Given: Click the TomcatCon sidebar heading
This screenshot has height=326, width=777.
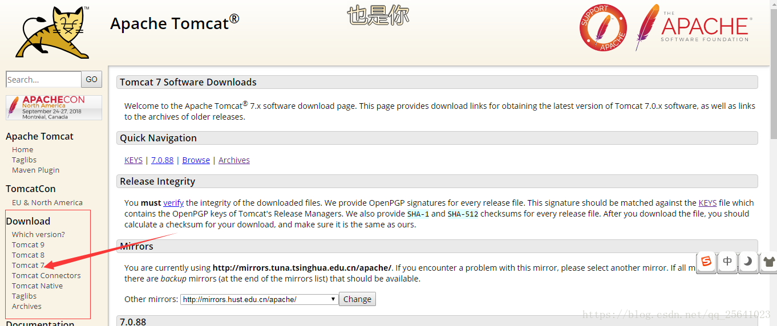Looking at the screenshot, I should click(31, 189).
